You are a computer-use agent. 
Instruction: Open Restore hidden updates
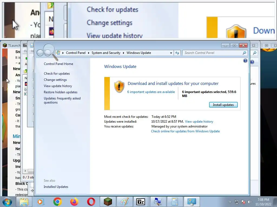[61, 92]
